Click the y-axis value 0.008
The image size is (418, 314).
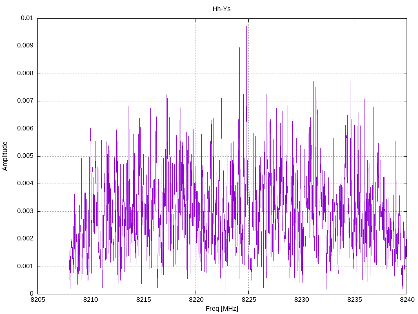25,74
